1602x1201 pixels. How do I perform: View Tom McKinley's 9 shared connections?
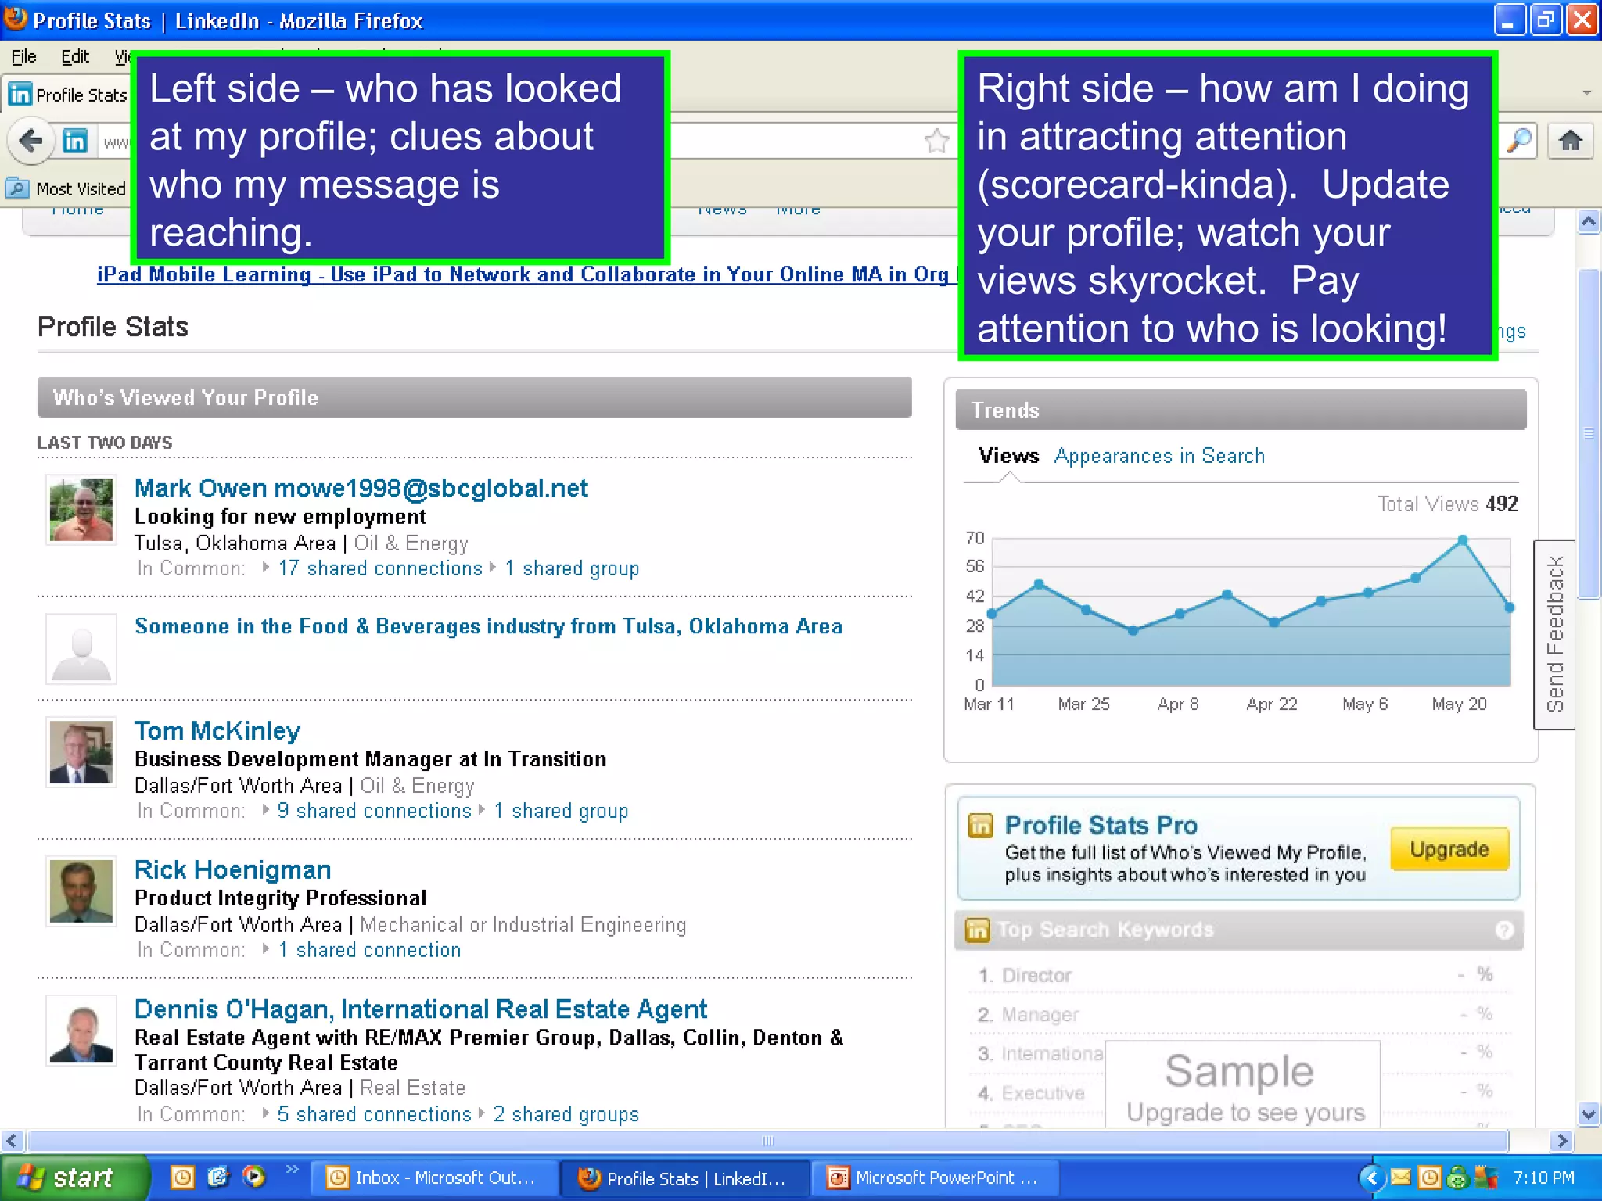coord(374,811)
